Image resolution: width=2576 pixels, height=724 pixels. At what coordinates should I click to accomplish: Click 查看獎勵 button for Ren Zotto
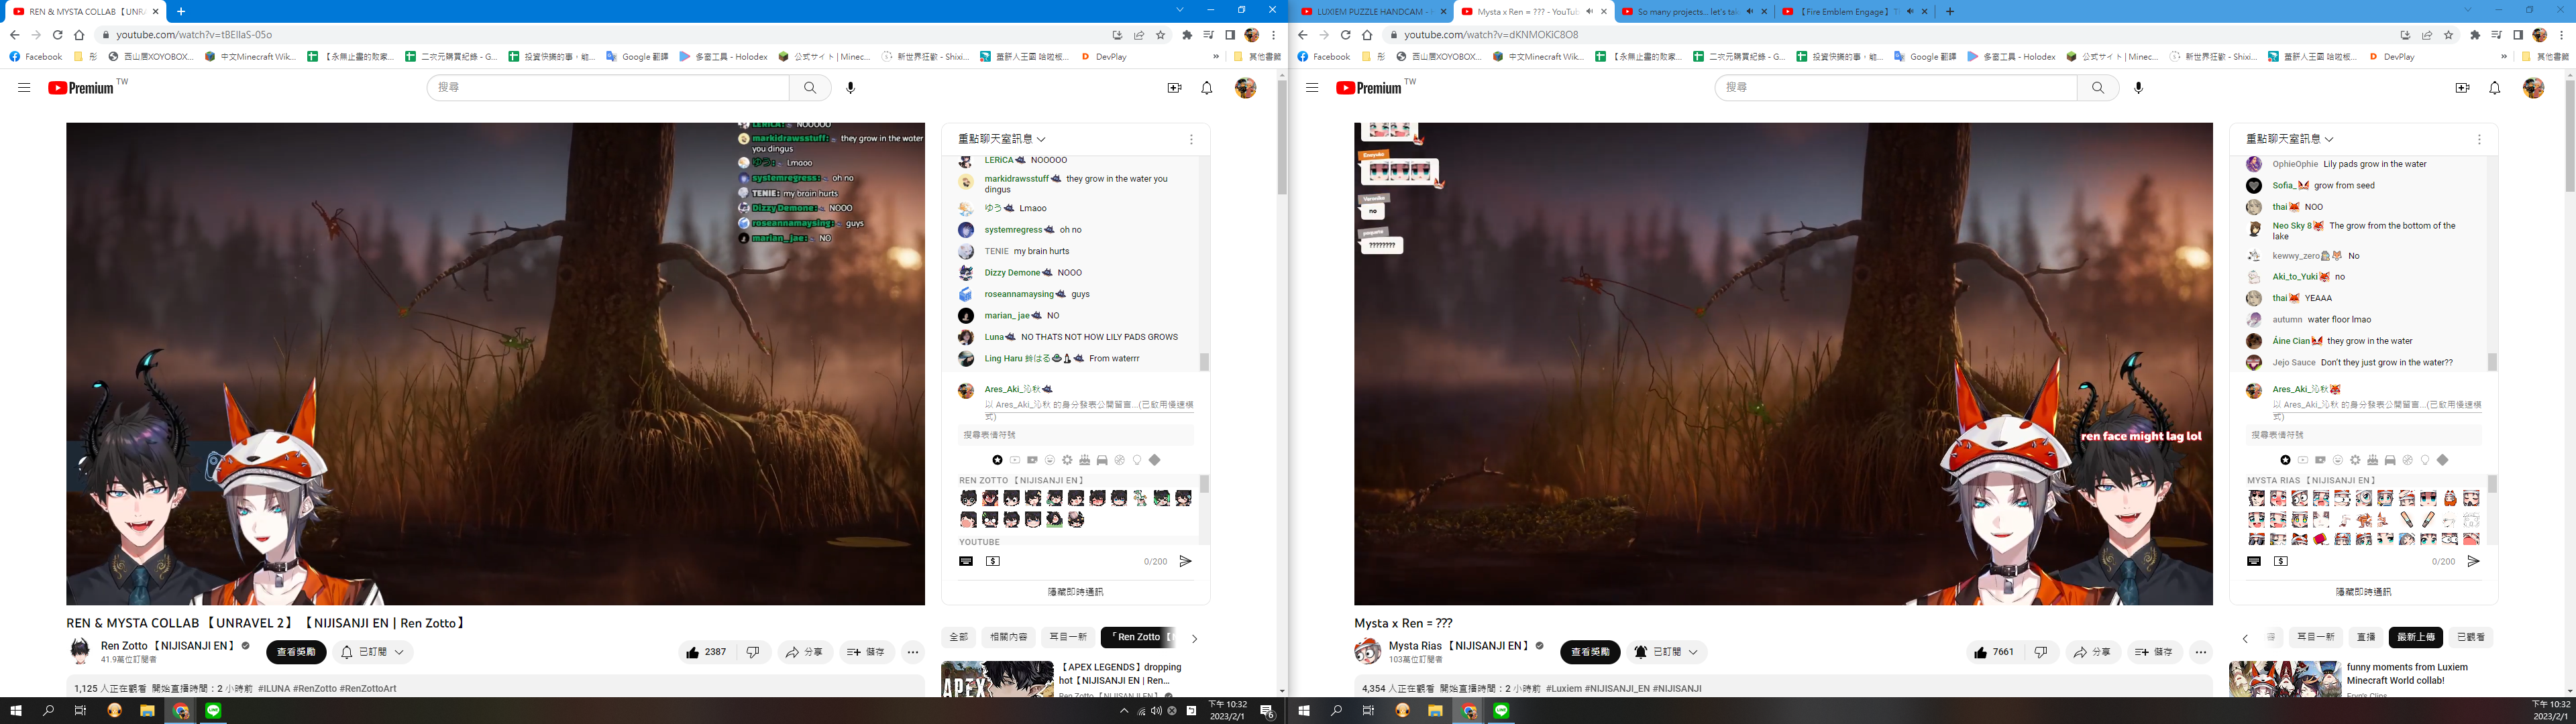[x=296, y=652]
